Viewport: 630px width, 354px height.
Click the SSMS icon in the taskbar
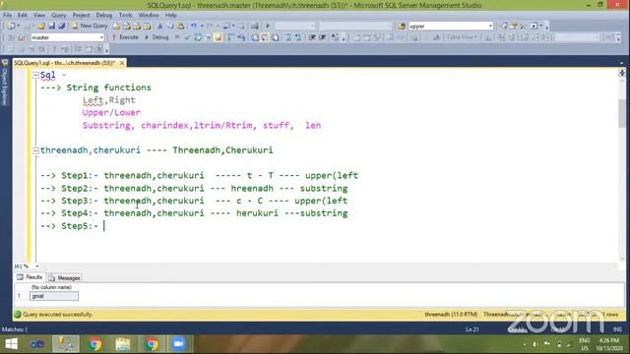[x=66, y=344]
